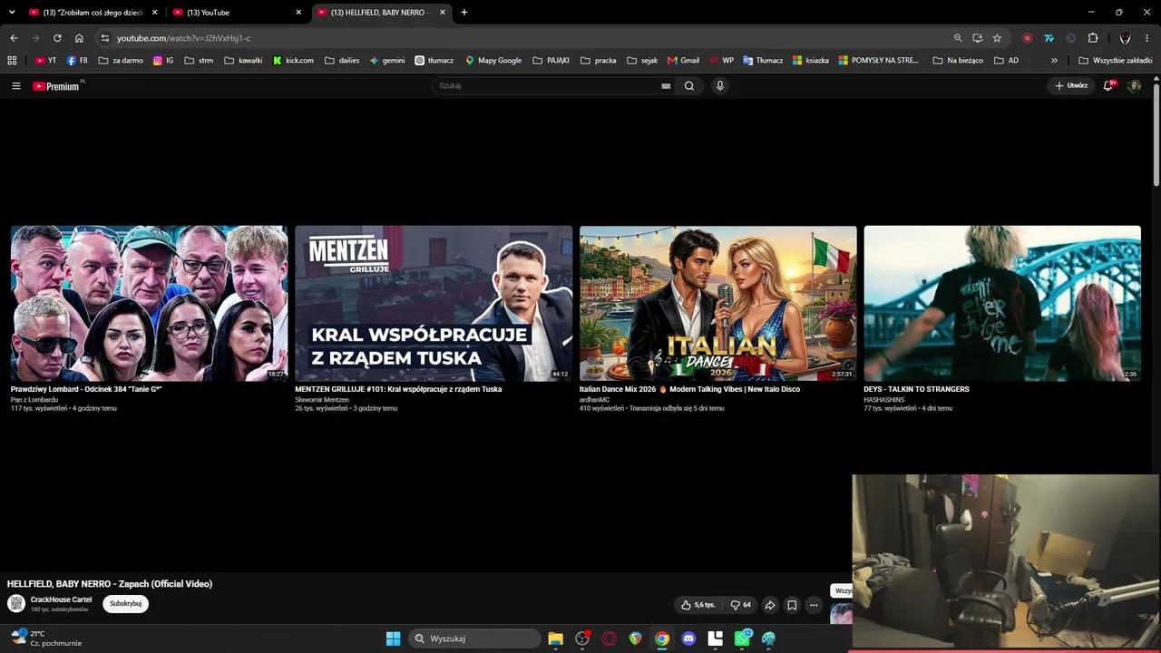Open the Mapy Google bookmark
1161x653 pixels.
click(x=493, y=61)
